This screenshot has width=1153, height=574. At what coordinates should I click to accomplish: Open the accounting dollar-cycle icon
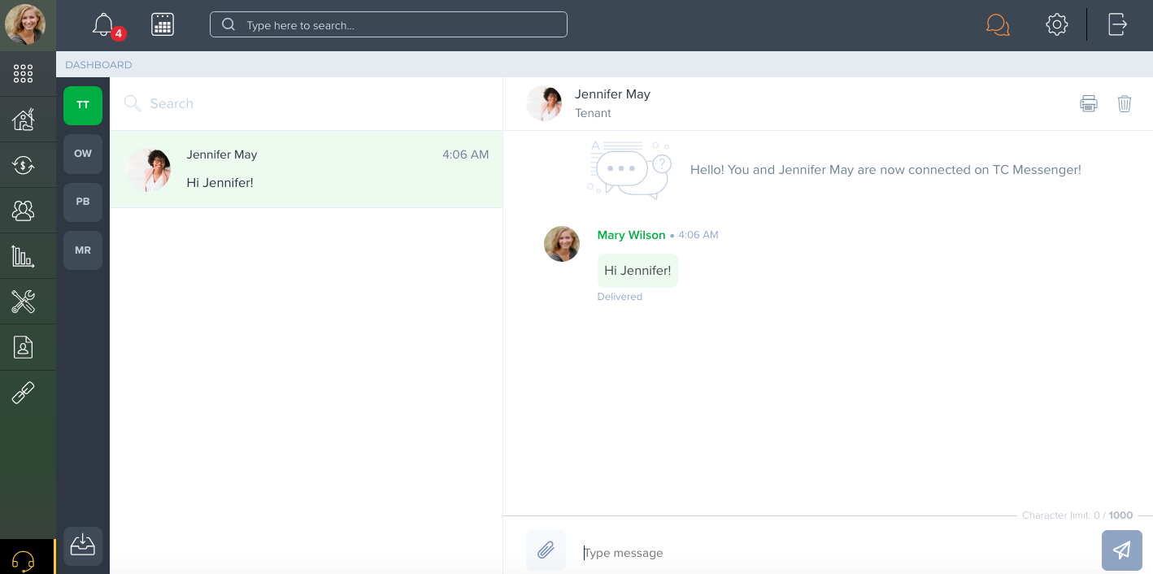[24, 165]
